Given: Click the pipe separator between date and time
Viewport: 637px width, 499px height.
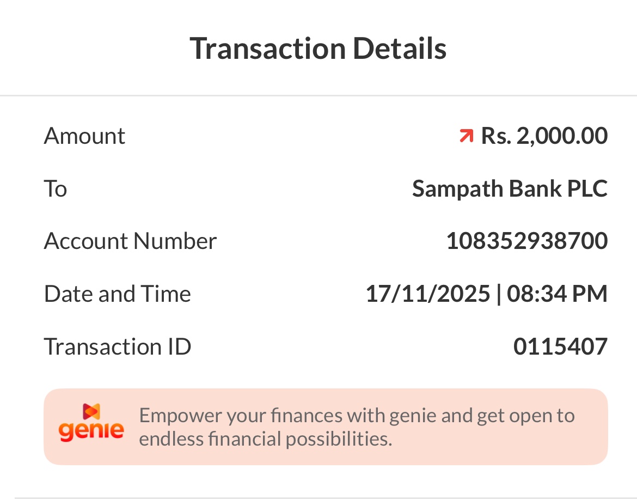Looking at the screenshot, I should tap(499, 294).
